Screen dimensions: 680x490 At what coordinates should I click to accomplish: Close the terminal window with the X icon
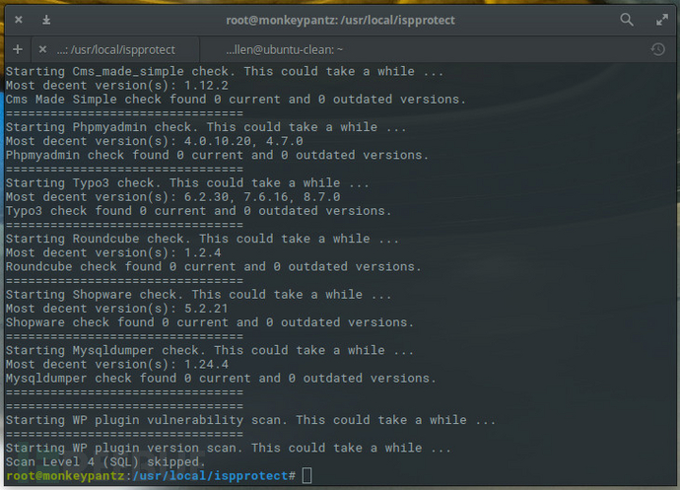[x=18, y=20]
